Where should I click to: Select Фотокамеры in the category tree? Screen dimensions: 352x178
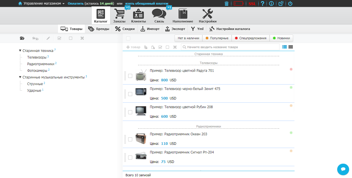[37, 70]
